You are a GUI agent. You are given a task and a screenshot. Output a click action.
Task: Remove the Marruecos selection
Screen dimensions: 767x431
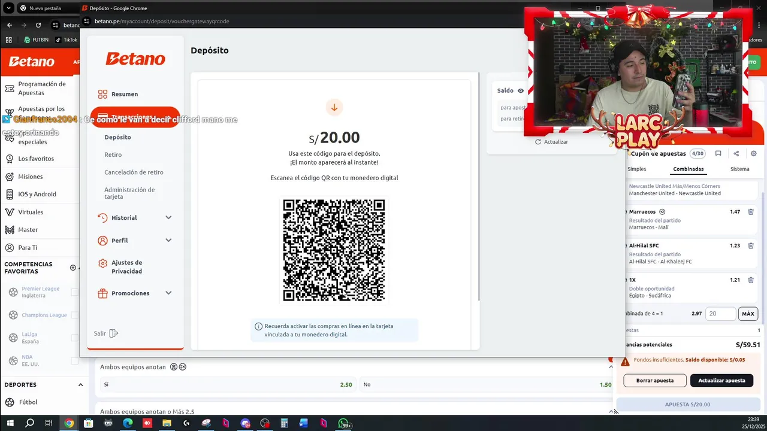[751, 212]
